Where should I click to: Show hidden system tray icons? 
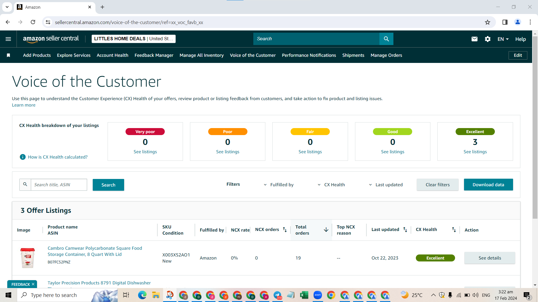(433, 295)
